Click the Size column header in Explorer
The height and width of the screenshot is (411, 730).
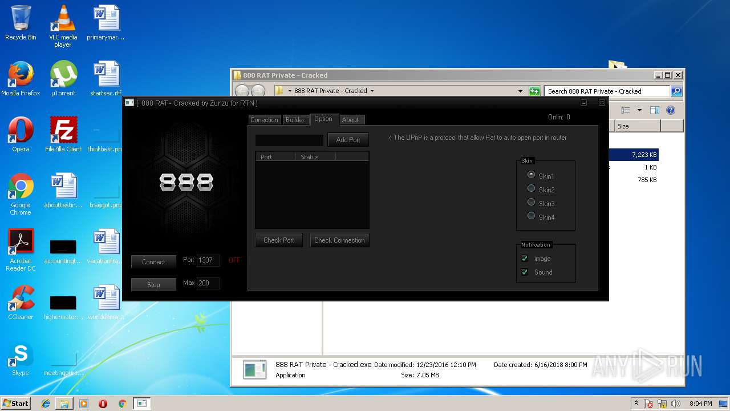[638, 126]
